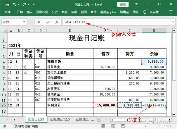177x129 pixels.
Task: Click the 登录 sign-in button
Action: pyautogui.click(x=123, y=4)
